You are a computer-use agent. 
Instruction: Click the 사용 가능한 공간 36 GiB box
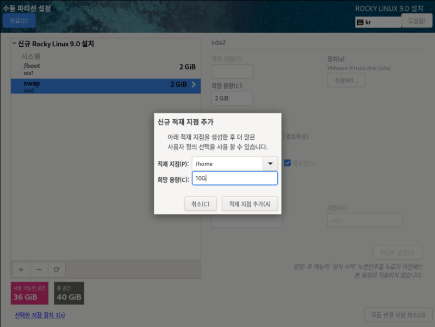tap(30, 293)
